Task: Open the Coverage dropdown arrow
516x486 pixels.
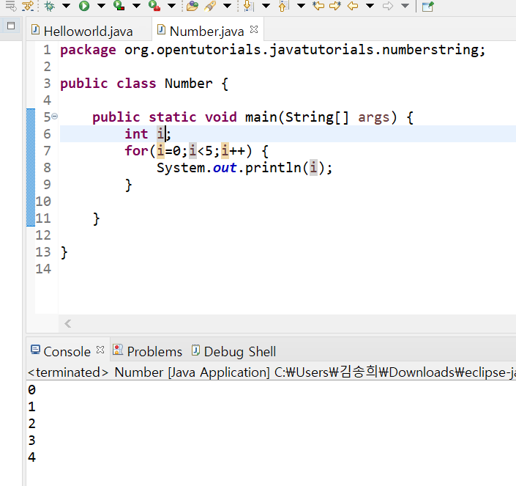Action: (136, 6)
